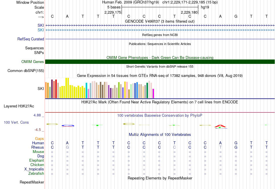Screen dimensions: 275x189
Task: Click the magenta bar in GTEx expression chart
Action: pyautogui.click(x=153, y=93)
